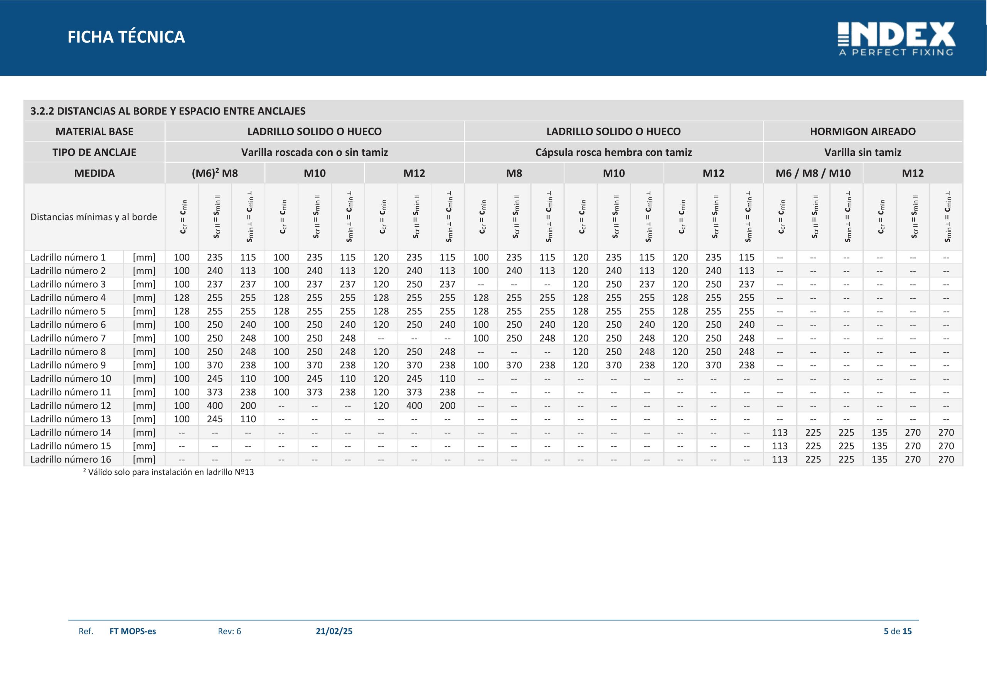Select the Ladrillo número 9 row label

click(x=68, y=365)
